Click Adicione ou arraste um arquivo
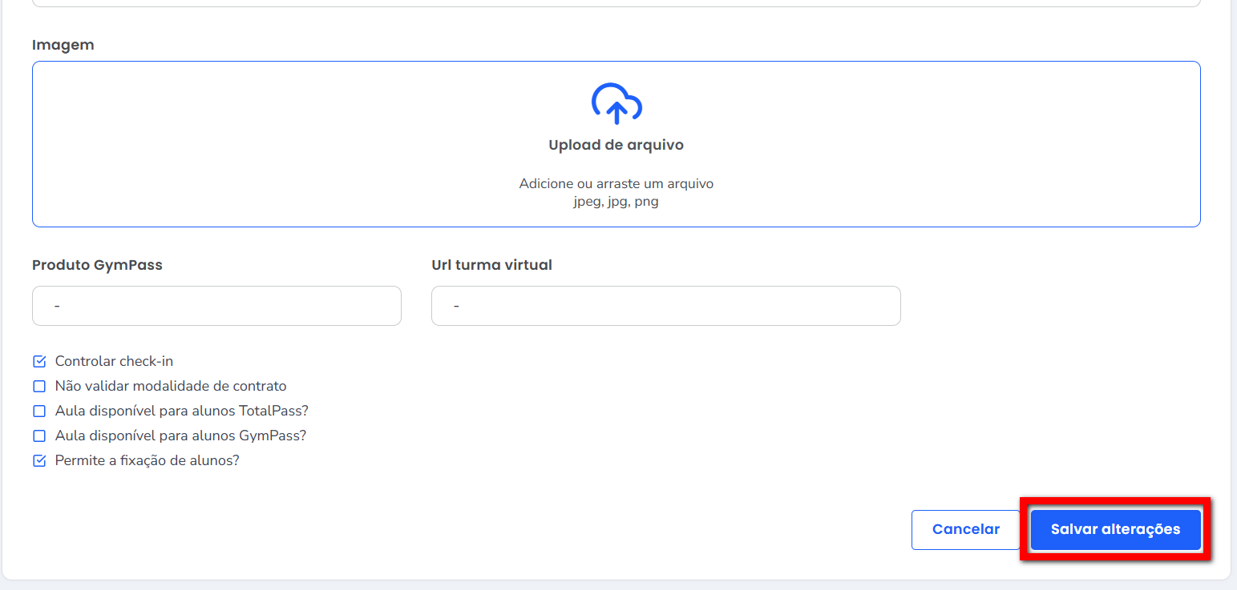 [x=616, y=184]
